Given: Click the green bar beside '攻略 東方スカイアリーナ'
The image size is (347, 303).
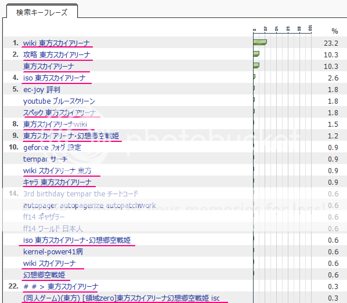Looking at the screenshot, I should tap(256, 54).
